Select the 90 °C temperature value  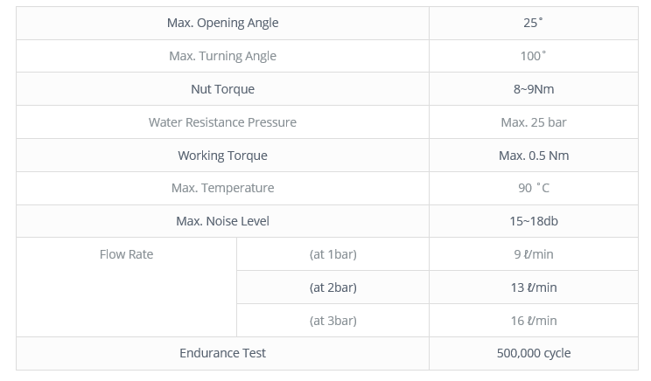click(534, 188)
